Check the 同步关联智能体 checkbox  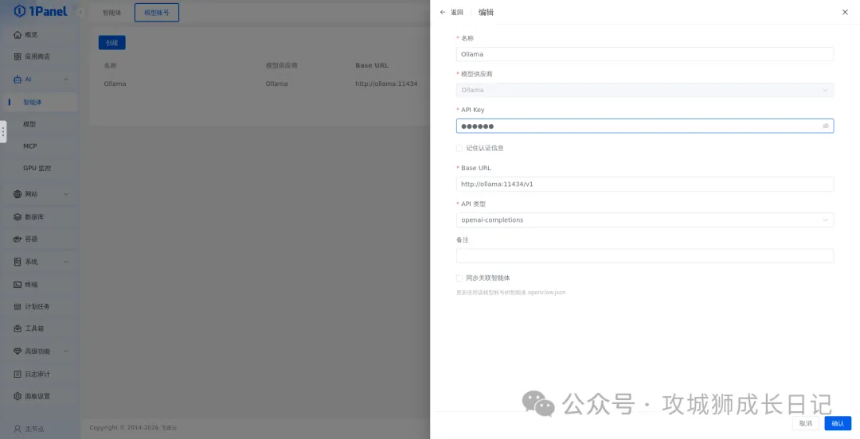(x=459, y=278)
